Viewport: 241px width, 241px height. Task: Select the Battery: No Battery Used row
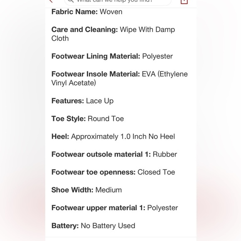(93, 226)
